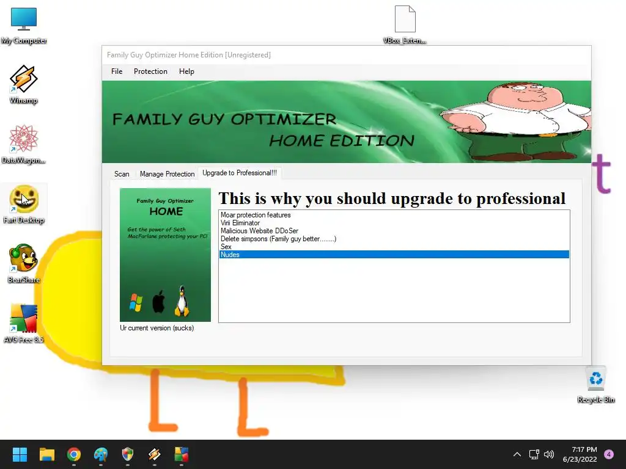
Task: Show hidden system tray icons
Action: point(517,454)
